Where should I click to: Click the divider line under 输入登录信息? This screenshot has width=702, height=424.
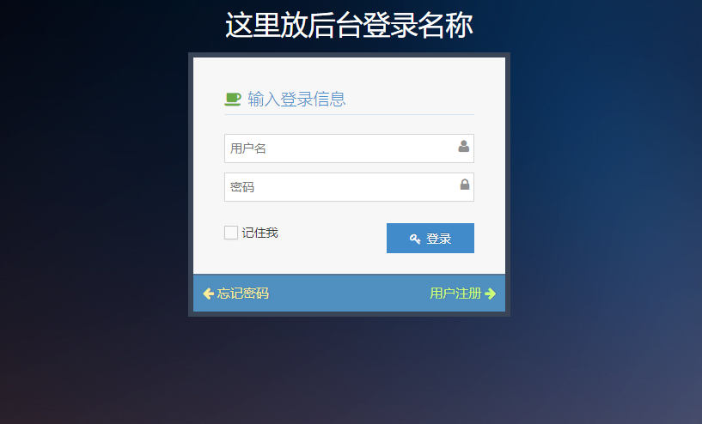349,114
